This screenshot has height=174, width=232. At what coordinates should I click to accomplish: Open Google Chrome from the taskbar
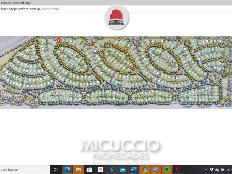(x=145, y=170)
